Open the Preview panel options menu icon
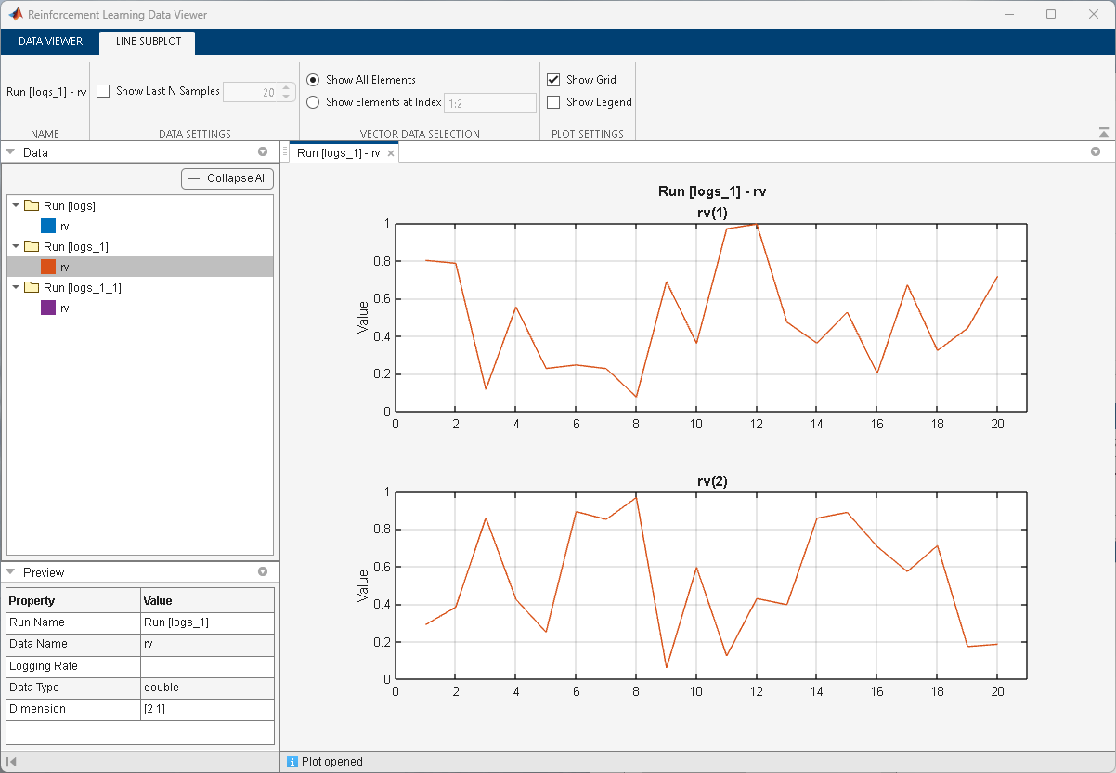The width and height of the screenshot is (1116, 773). tap(263, 572)
